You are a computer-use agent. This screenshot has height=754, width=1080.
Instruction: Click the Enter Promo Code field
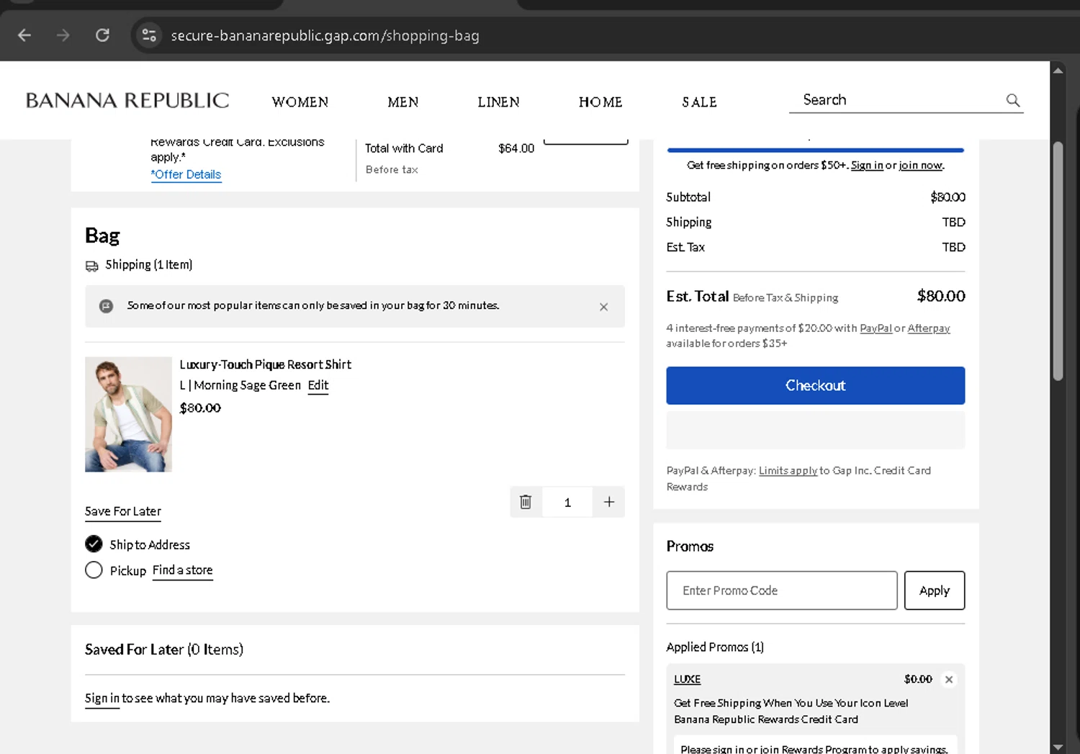(x=782, y=591)
